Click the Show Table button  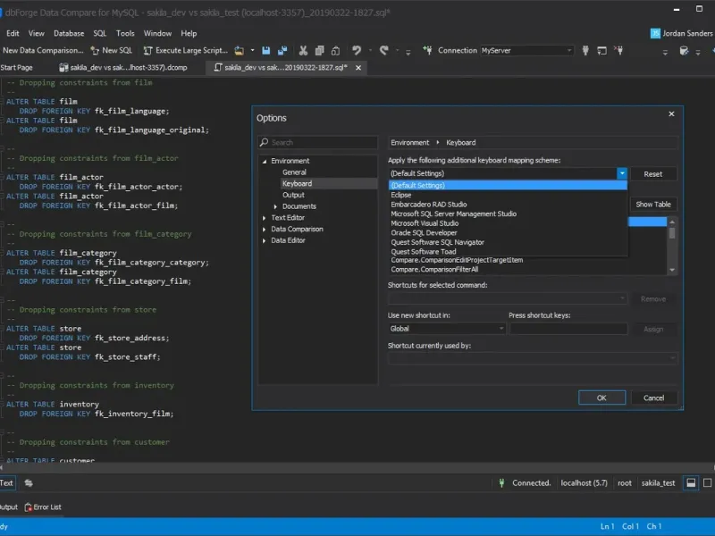[653, 205]
